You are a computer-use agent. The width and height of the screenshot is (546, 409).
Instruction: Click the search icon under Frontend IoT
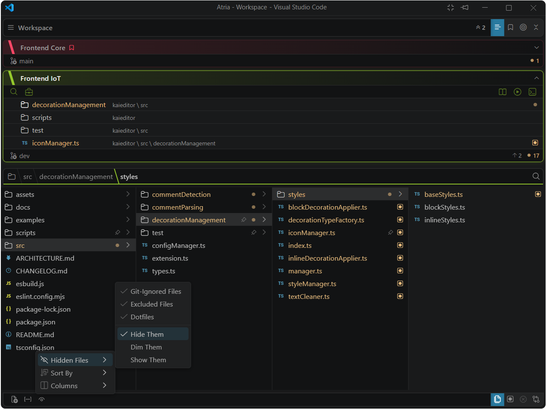click(x=14, y=92)
